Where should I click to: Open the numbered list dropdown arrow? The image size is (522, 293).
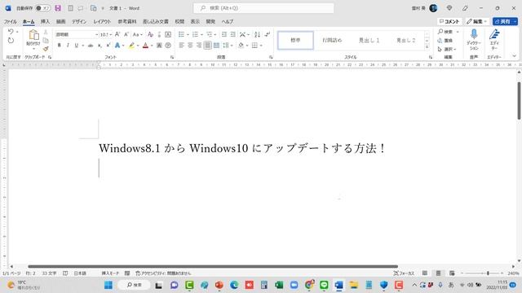[201, 34]
